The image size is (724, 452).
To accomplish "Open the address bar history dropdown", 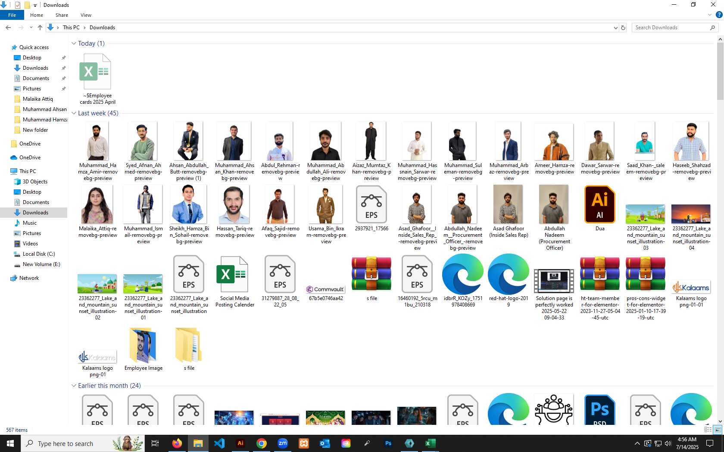I will (x=615, y=28).
